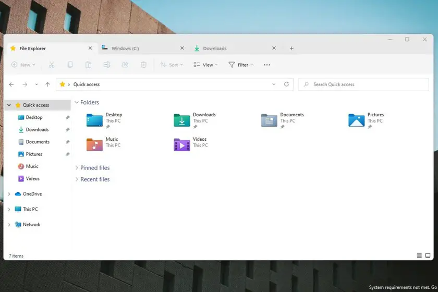Expand the Network tree node
Screen dimensions: 438x292
pyautogui.click(x=9, y=225)
